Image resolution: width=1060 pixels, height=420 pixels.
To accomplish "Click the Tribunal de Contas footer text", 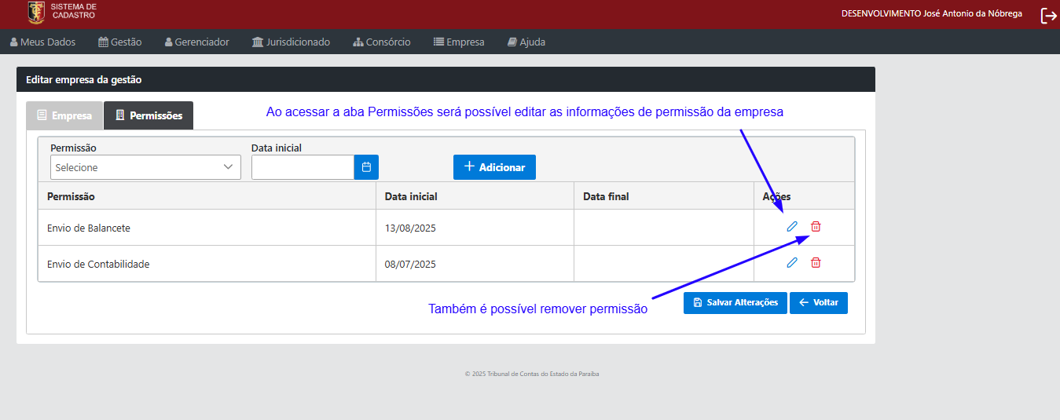I will tap(532, 374).
